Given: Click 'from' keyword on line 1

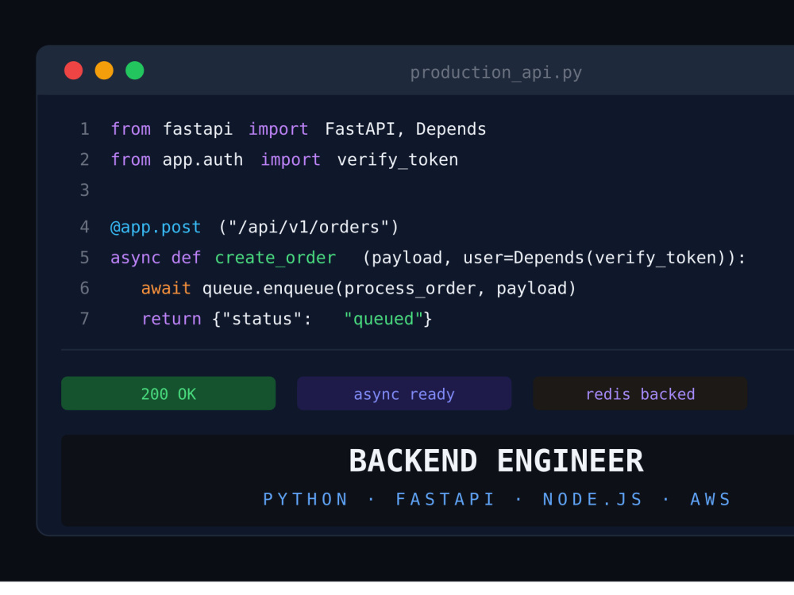Looking at the screenshot, I should [x=131, y=129].
